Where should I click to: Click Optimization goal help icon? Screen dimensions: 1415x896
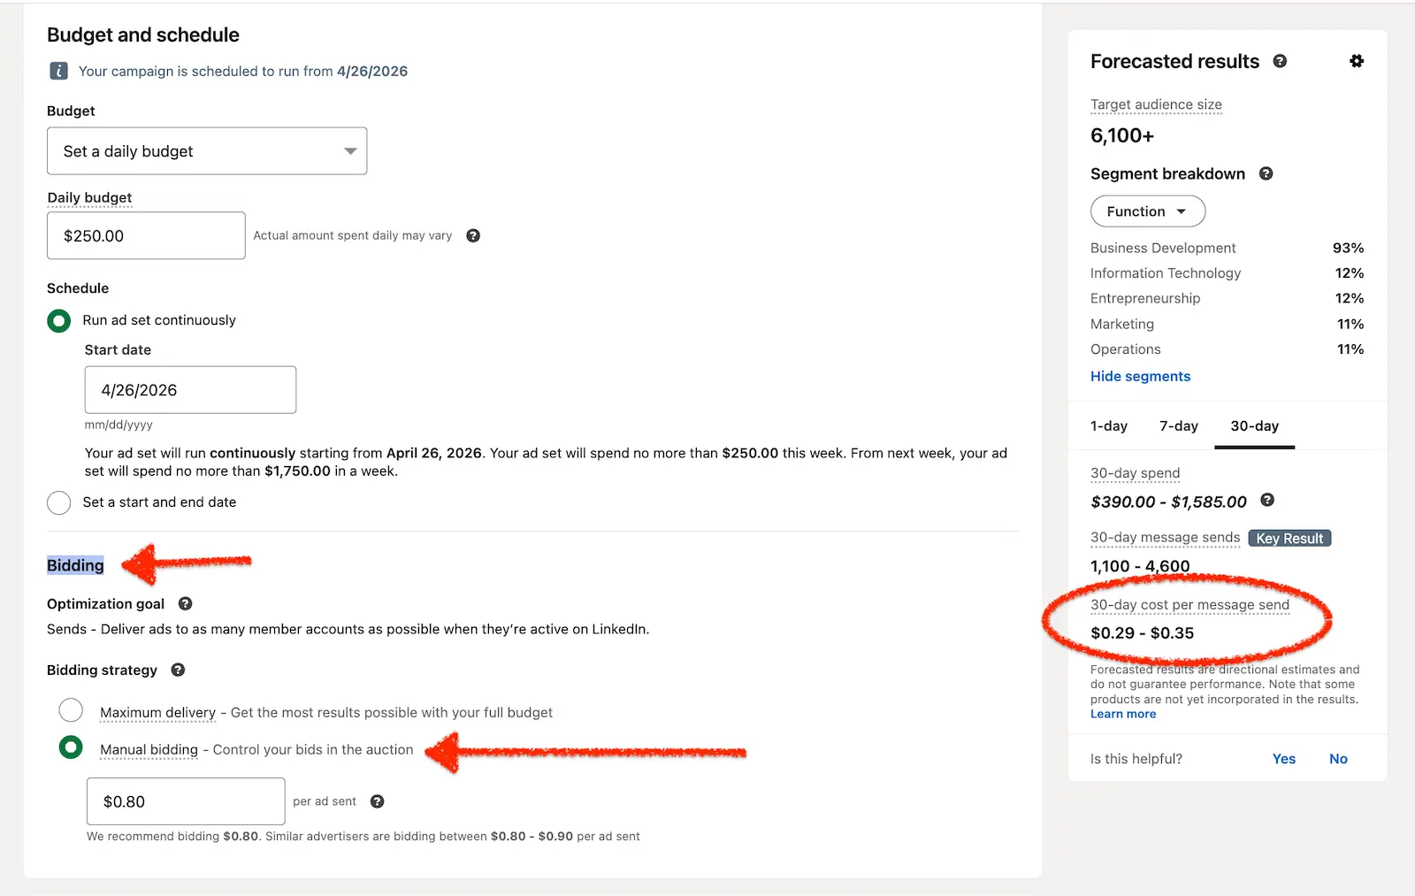[185, 603]
